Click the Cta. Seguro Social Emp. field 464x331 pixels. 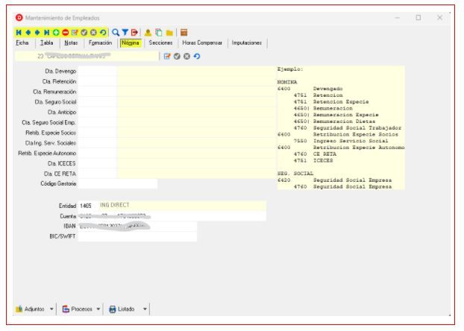point(98,122)
